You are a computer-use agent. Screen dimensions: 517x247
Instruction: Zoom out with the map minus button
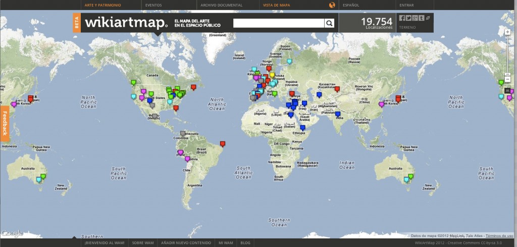[507, 79]
